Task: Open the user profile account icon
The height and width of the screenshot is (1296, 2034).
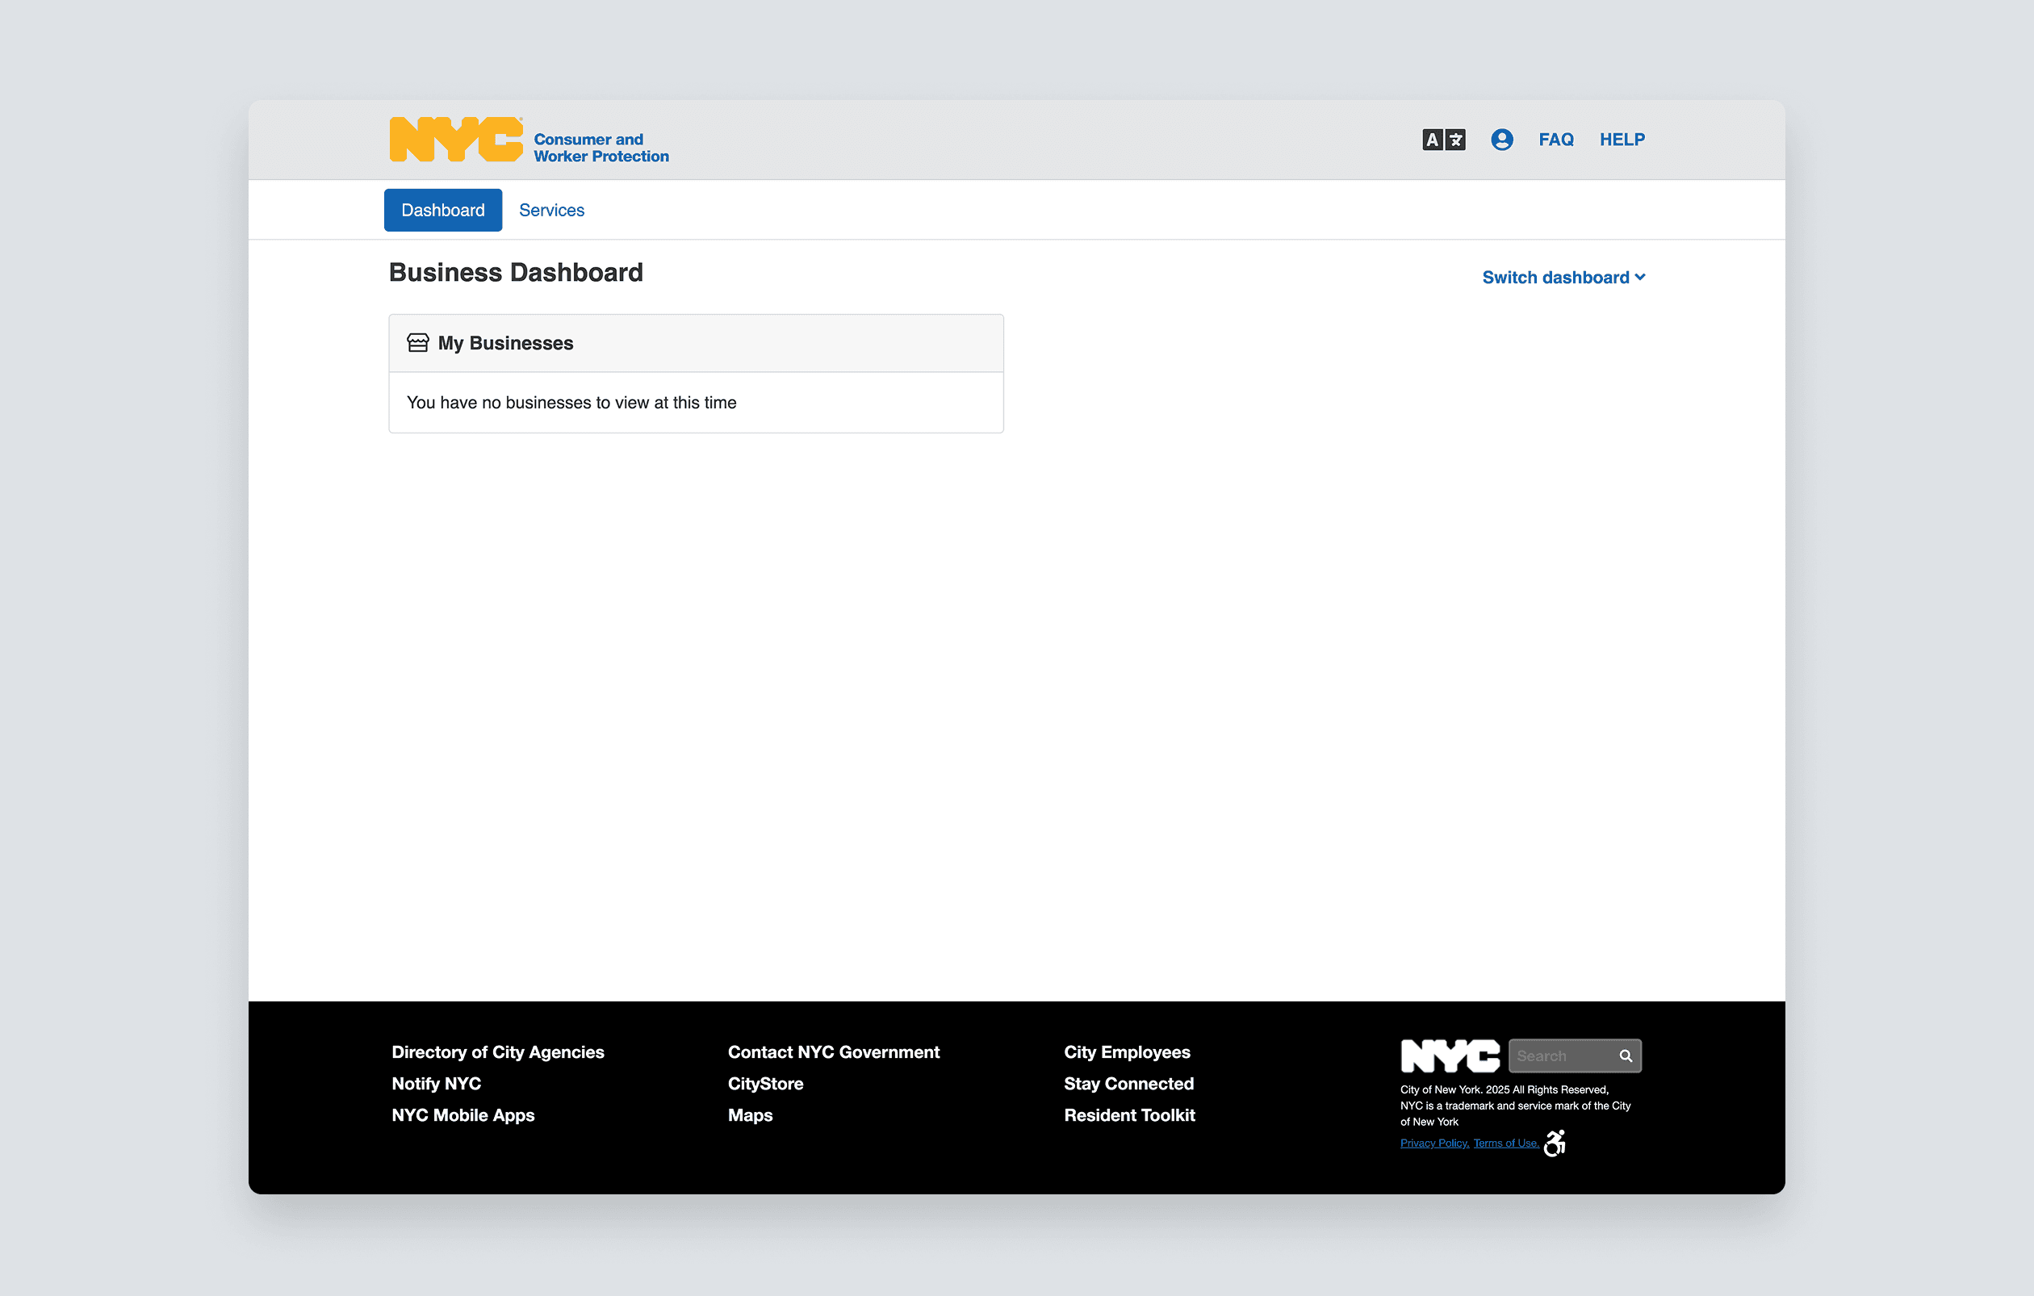Action: 1501,140
